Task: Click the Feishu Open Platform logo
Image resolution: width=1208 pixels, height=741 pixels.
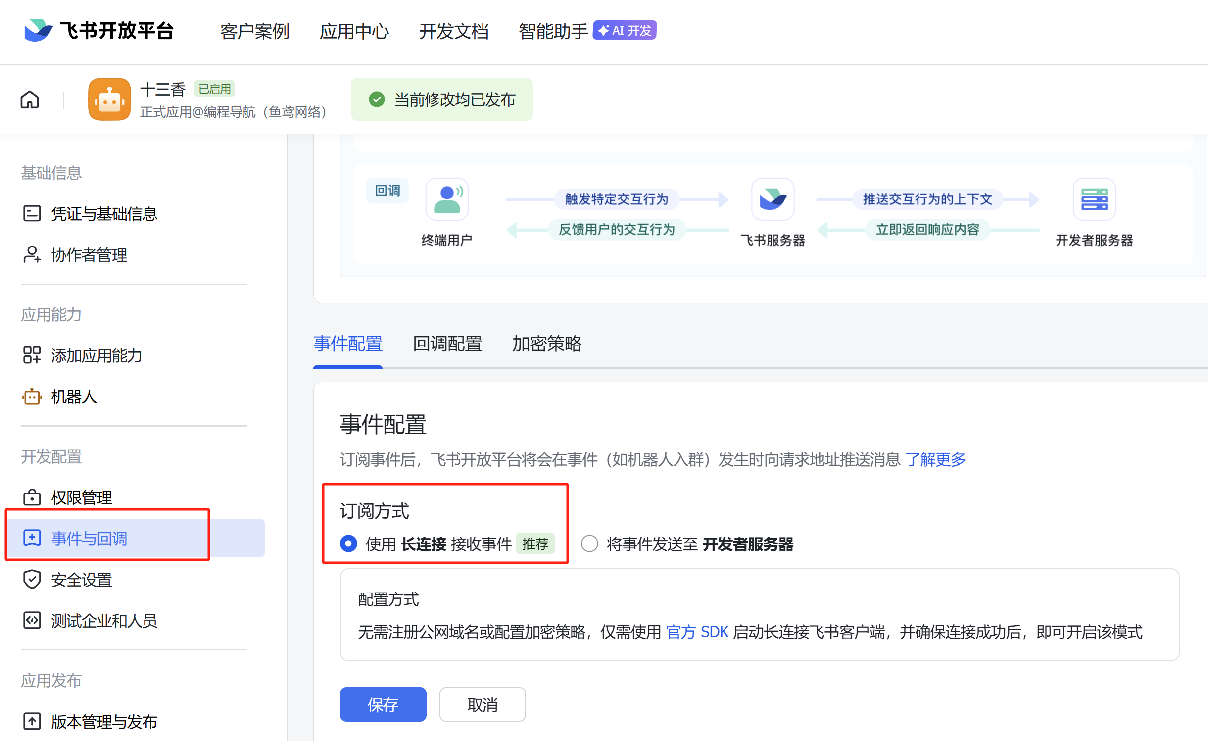Action: [x=98, y=31]
